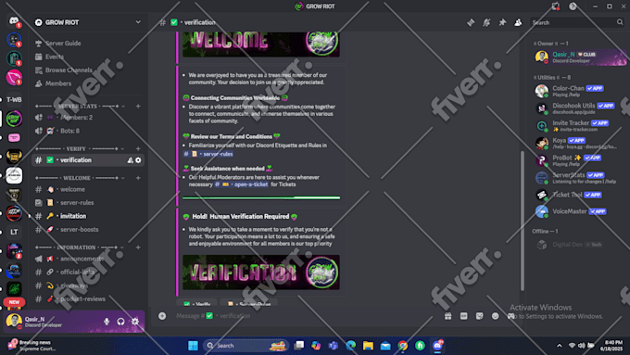Viewport: 630px width, 355px height.
Task: Open Chrome from the taskbar
Action: coord(403,346)
